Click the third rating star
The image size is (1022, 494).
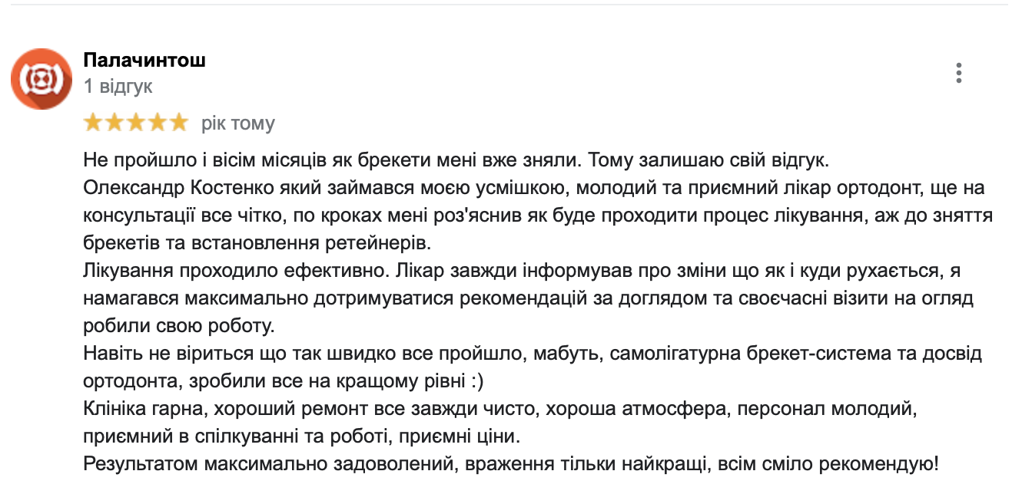[x=135, y=123]
